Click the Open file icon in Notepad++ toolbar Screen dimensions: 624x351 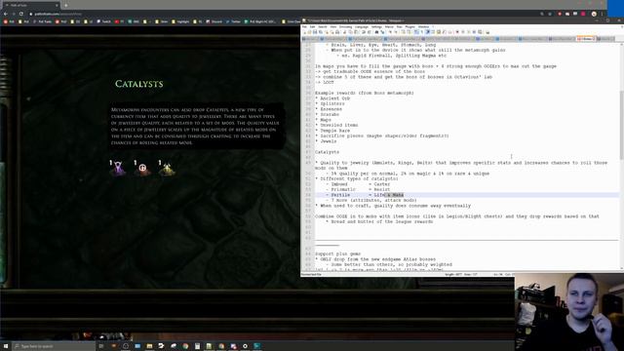(310, 32)
